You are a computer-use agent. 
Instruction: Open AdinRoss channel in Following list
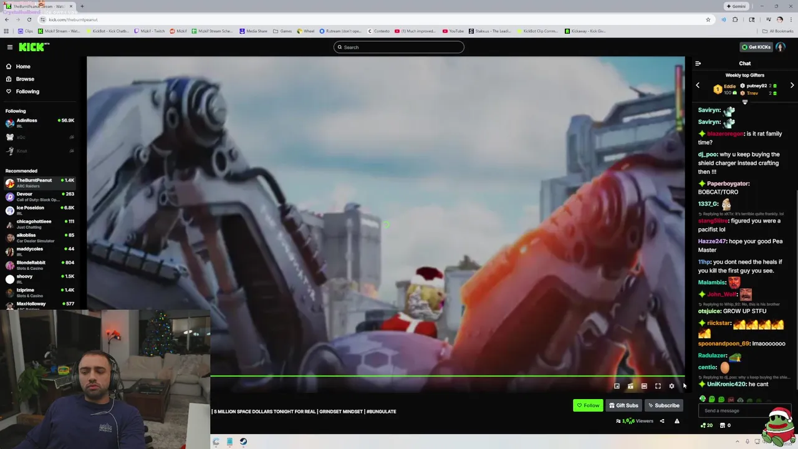40,122
